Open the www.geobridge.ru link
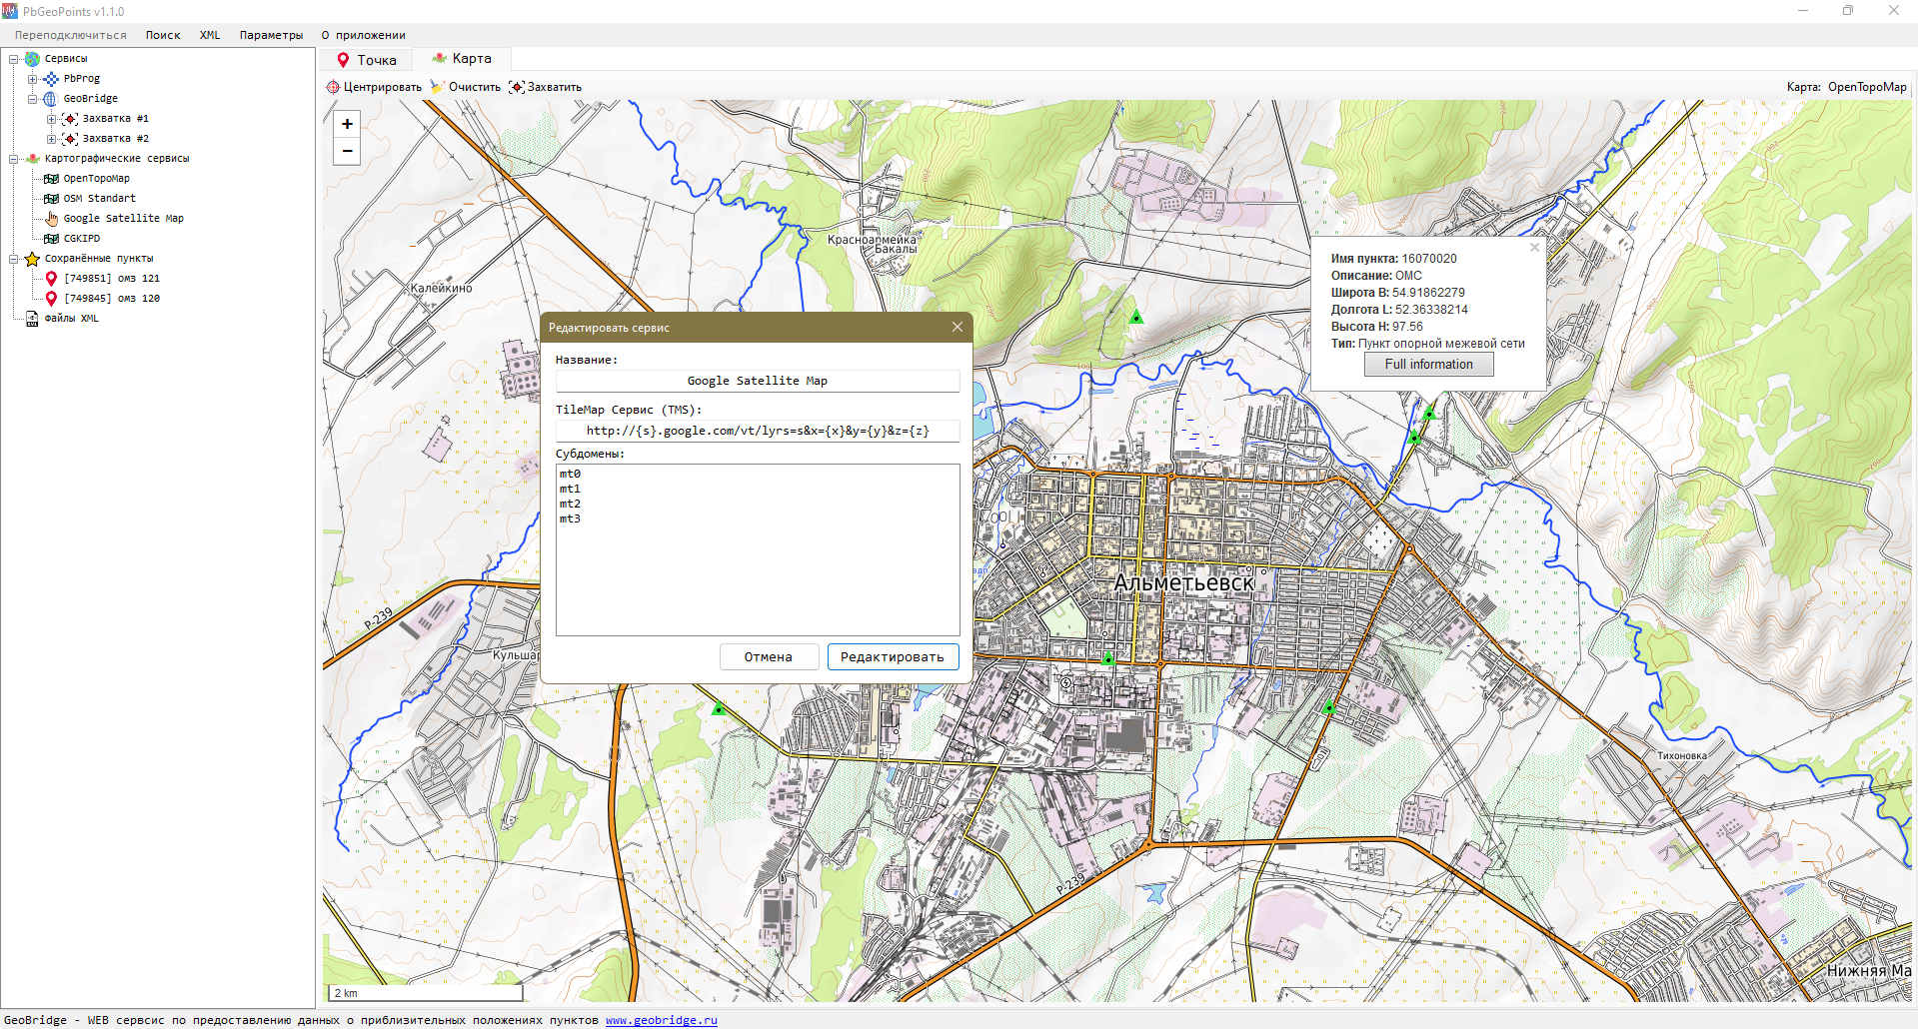 coord(661,1020)
